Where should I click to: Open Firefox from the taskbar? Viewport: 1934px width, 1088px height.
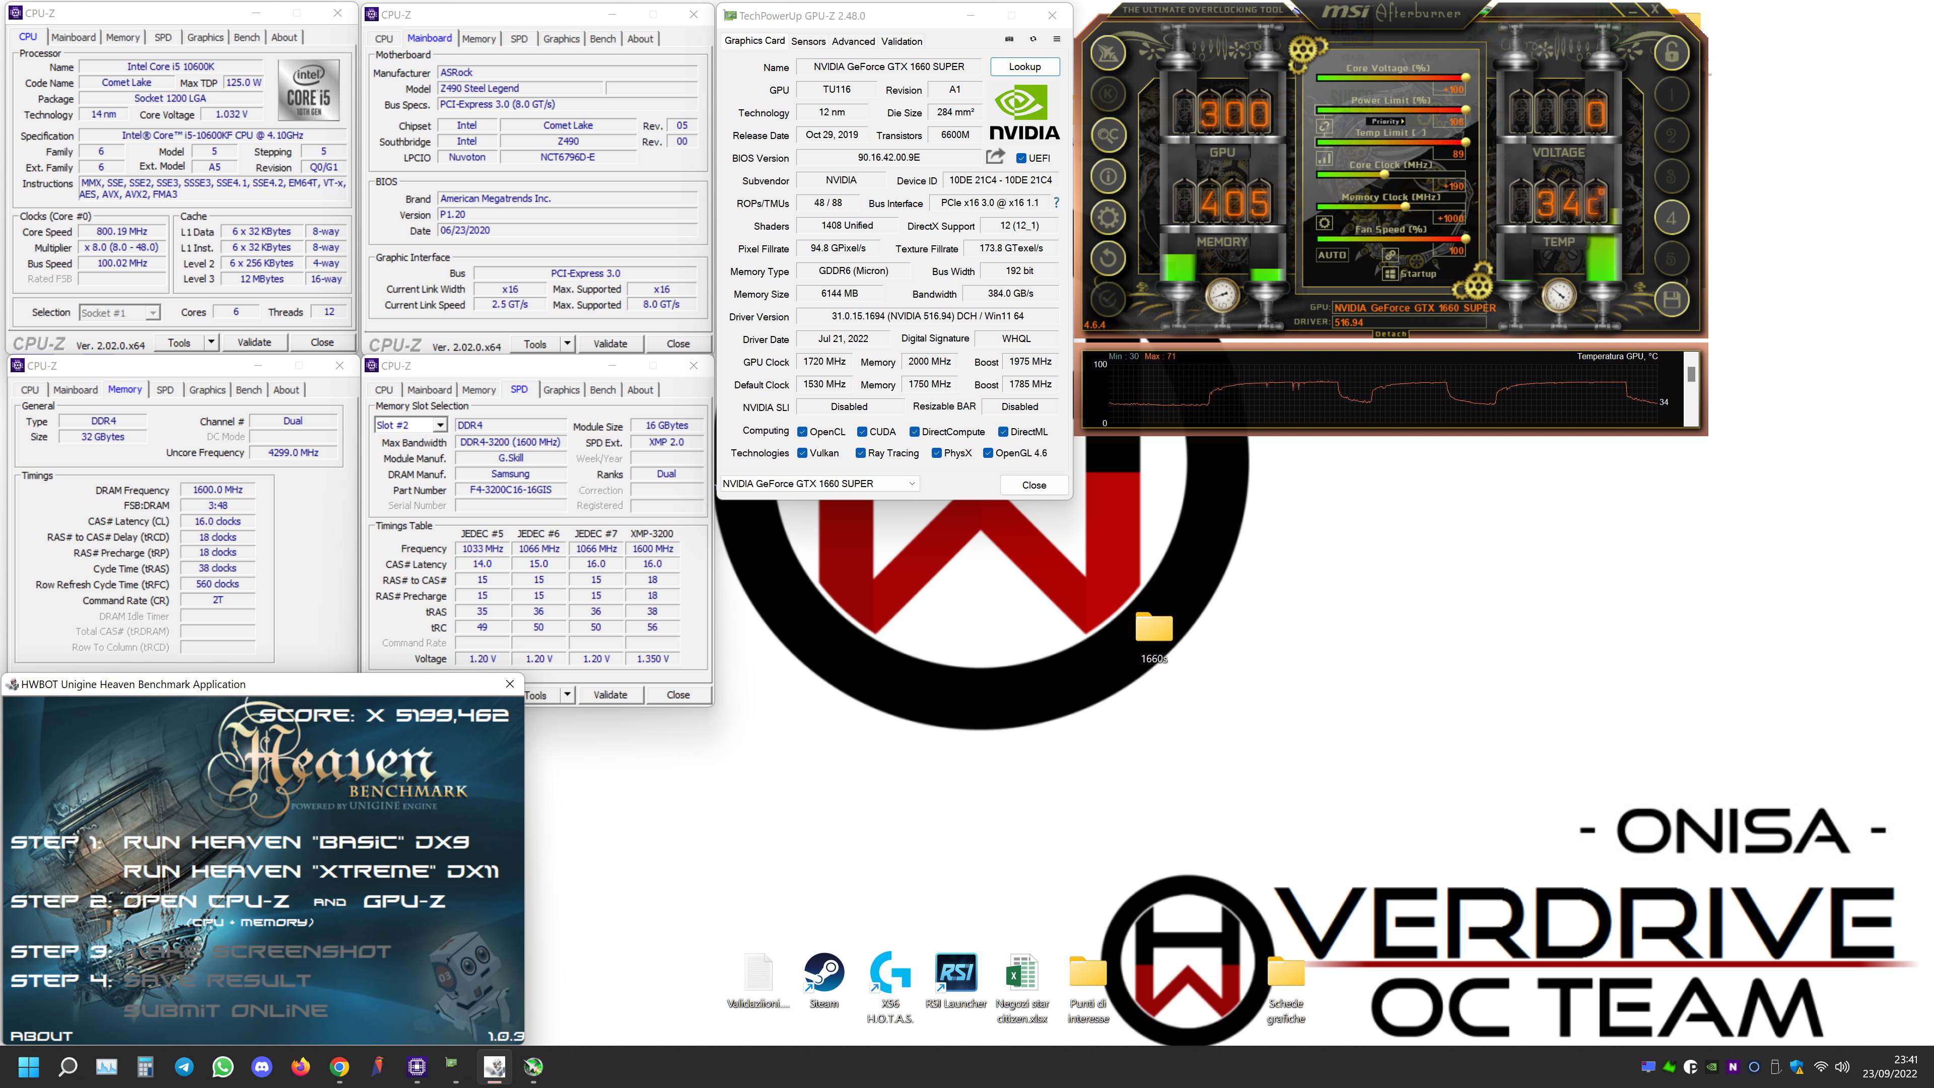[300, 1066]
